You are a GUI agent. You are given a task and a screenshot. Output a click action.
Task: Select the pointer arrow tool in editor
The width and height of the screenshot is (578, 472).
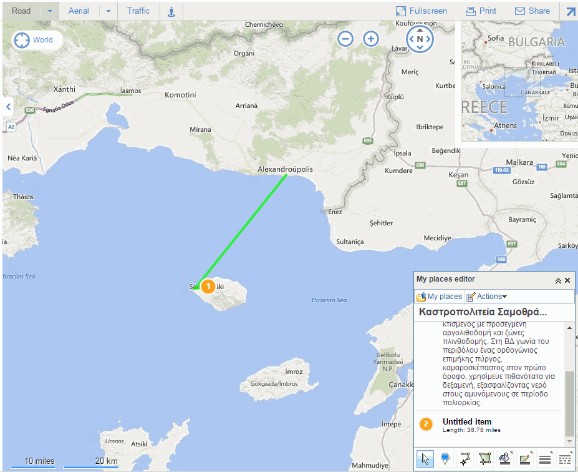tap(425, 459)
